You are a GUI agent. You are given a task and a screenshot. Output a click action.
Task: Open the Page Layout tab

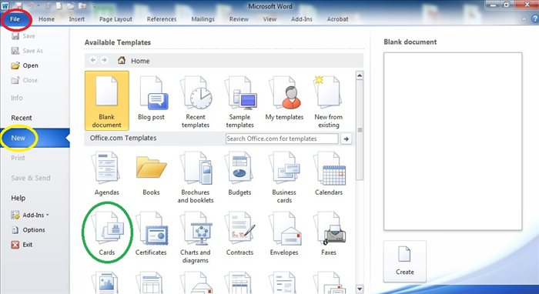tap(115, 19)
